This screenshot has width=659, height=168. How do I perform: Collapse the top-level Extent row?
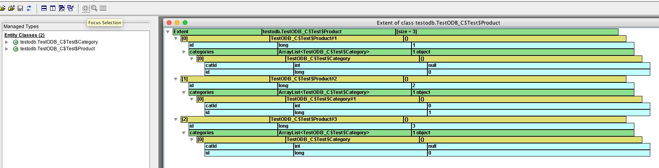[x=168, y=32]
